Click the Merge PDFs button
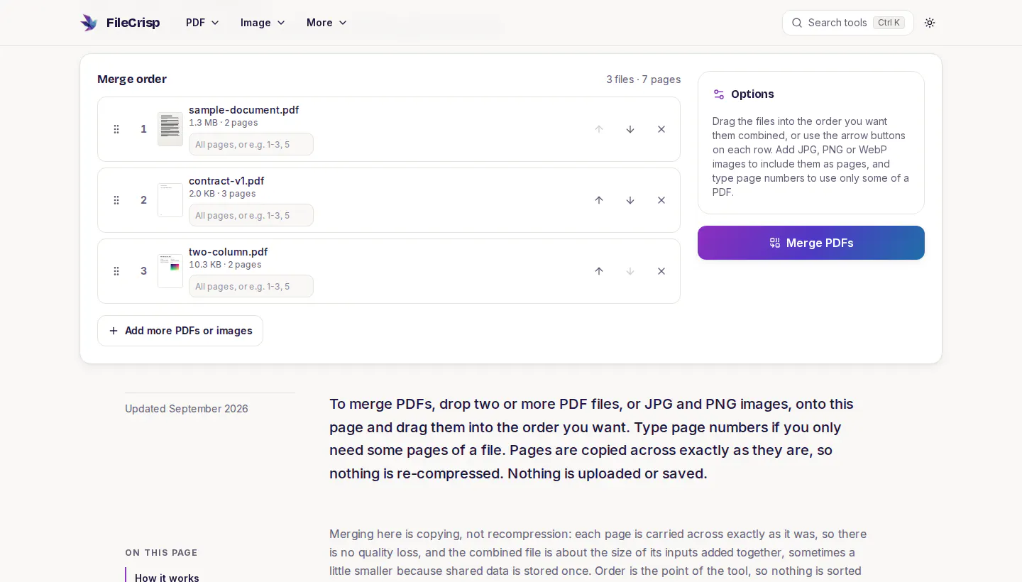This screenshot has height=582, width=1022. pos(811,243)
